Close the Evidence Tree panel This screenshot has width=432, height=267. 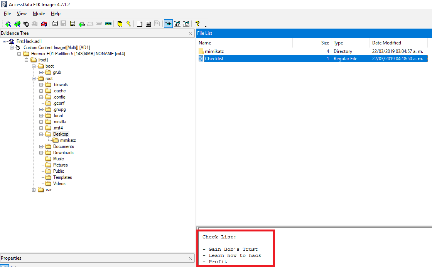click(190, 34)
